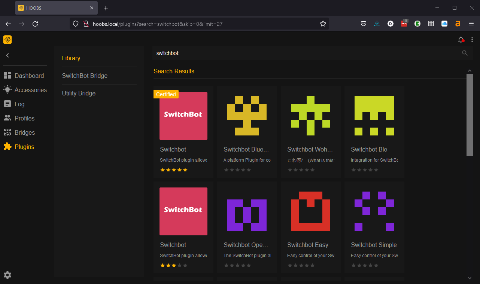
Task: Open Switchbot Ble plugin icon
Action: [374, 116]
